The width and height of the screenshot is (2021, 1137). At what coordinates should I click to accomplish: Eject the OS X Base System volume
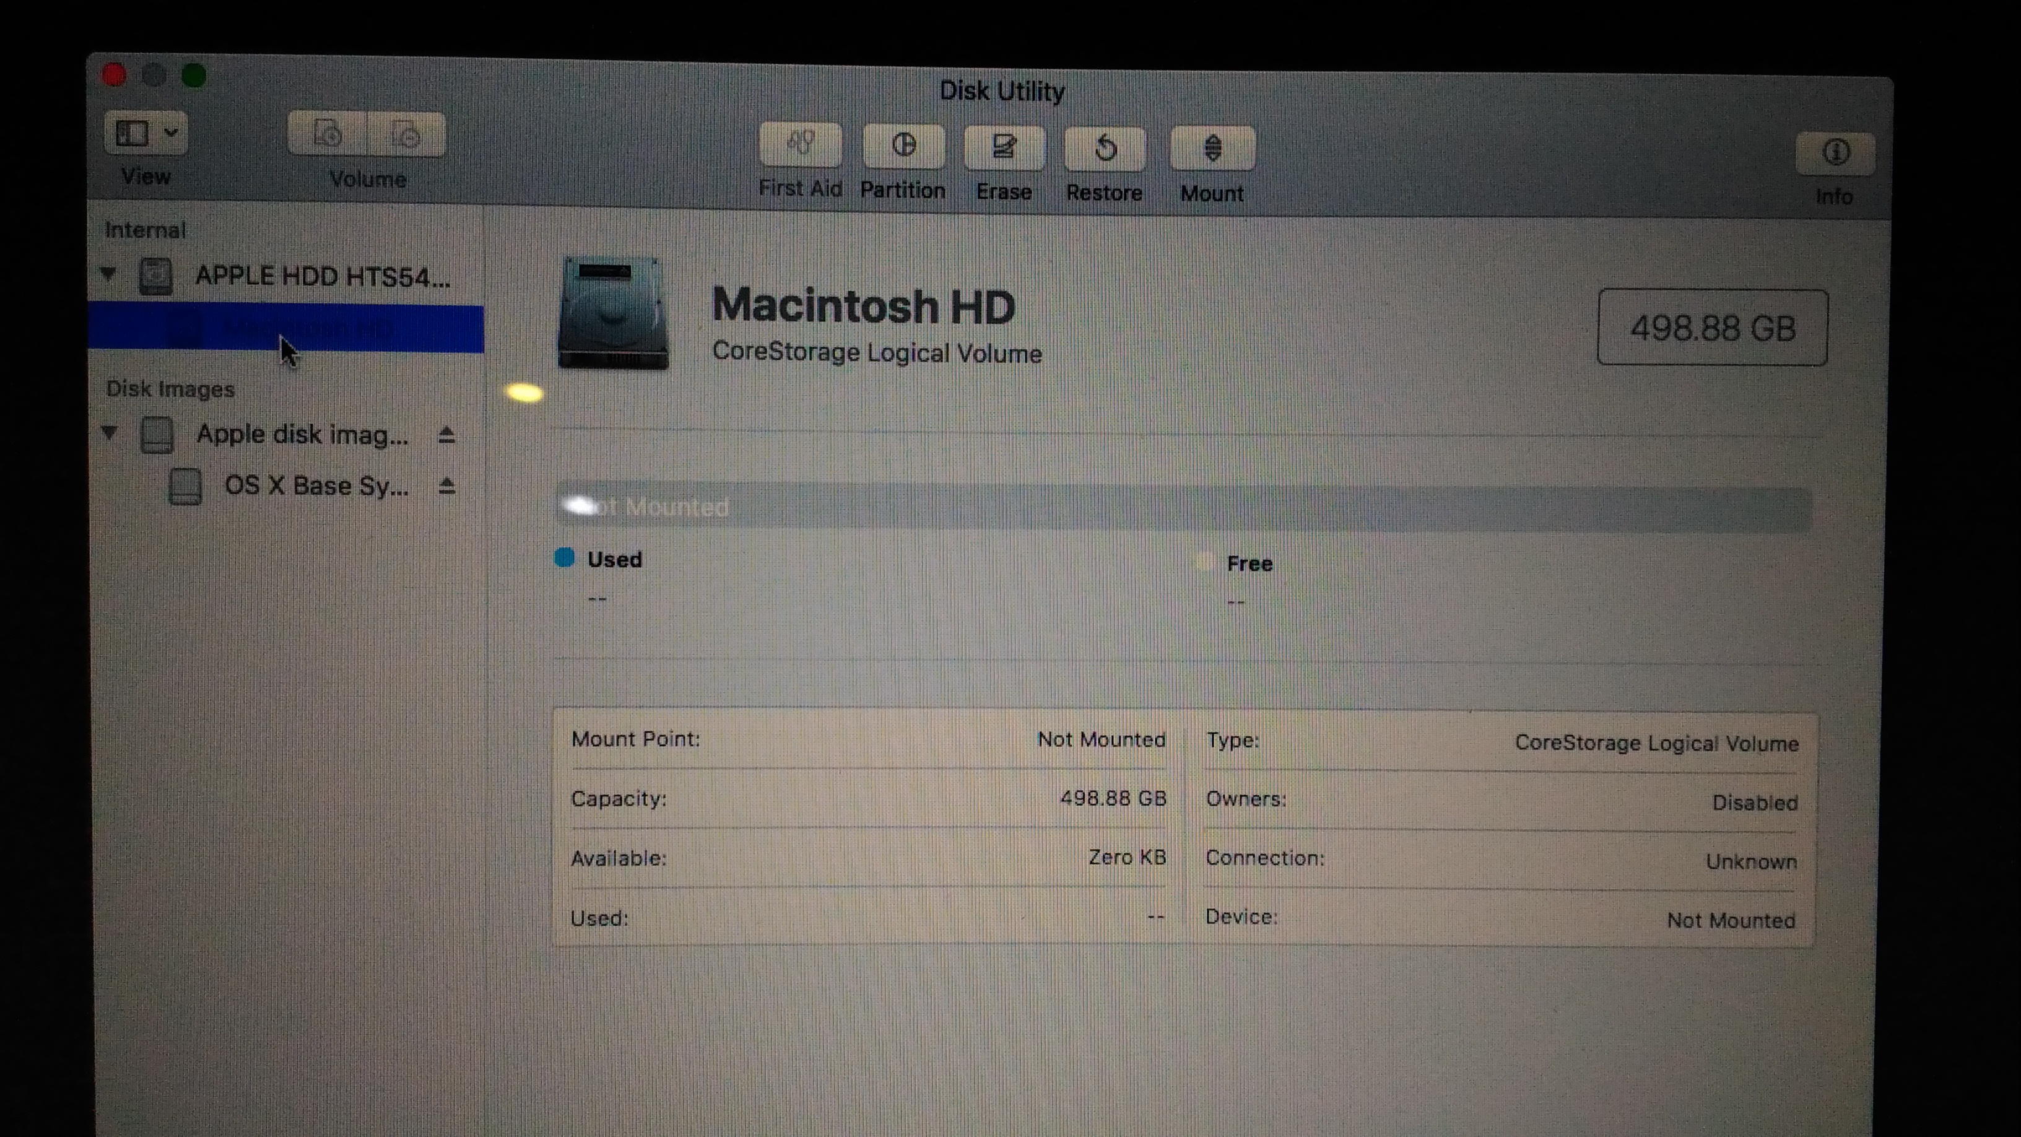click(446, 487)
